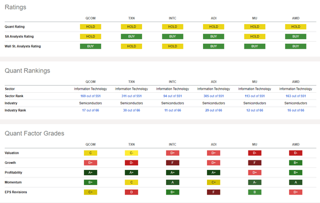Click QCOM Wall St. Analysts BUY badge
Viewport: 320px width, 203px height.
90,47
